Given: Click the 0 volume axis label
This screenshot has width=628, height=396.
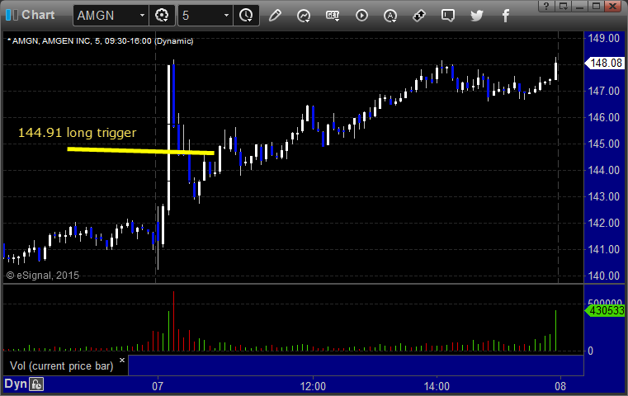Looking at the screenshot, I should 590,351.
